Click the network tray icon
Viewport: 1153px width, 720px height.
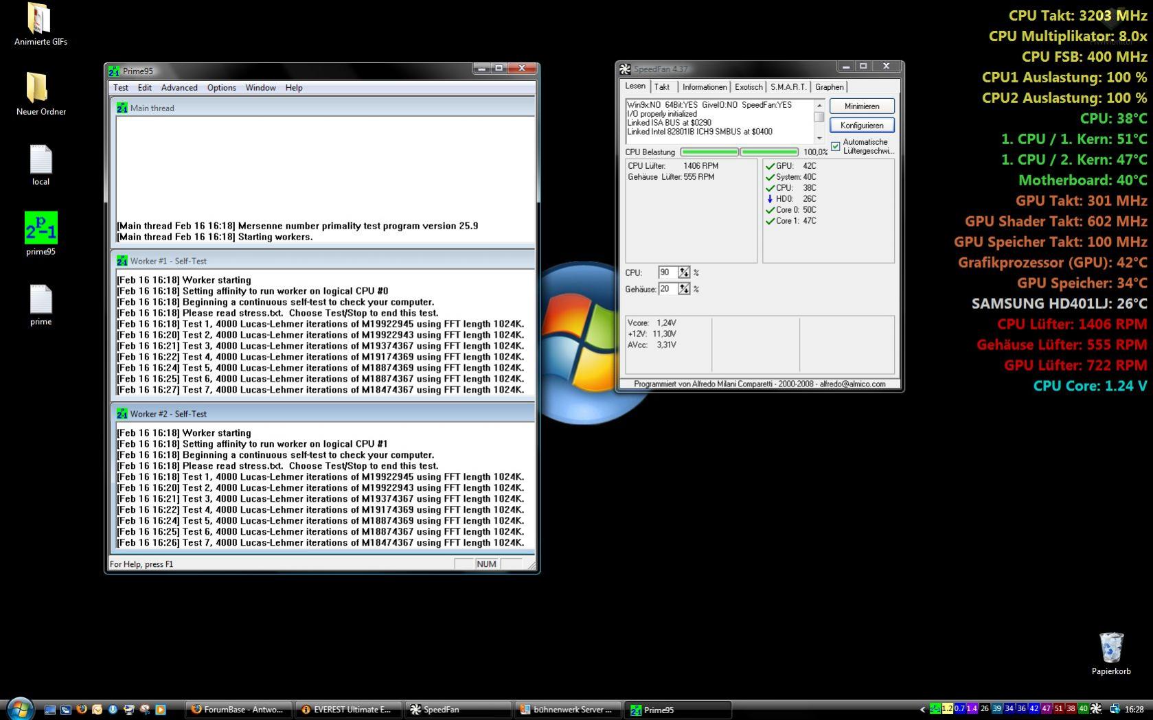click(1115, 709)
